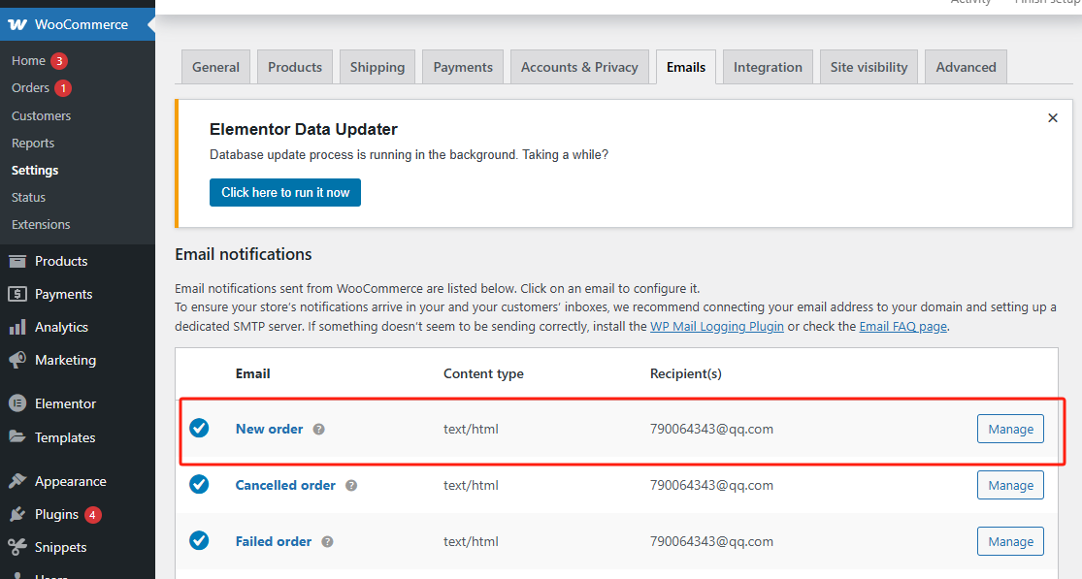
Task: Click the 'Email notifications' heading
Action: tap(244, 254)
